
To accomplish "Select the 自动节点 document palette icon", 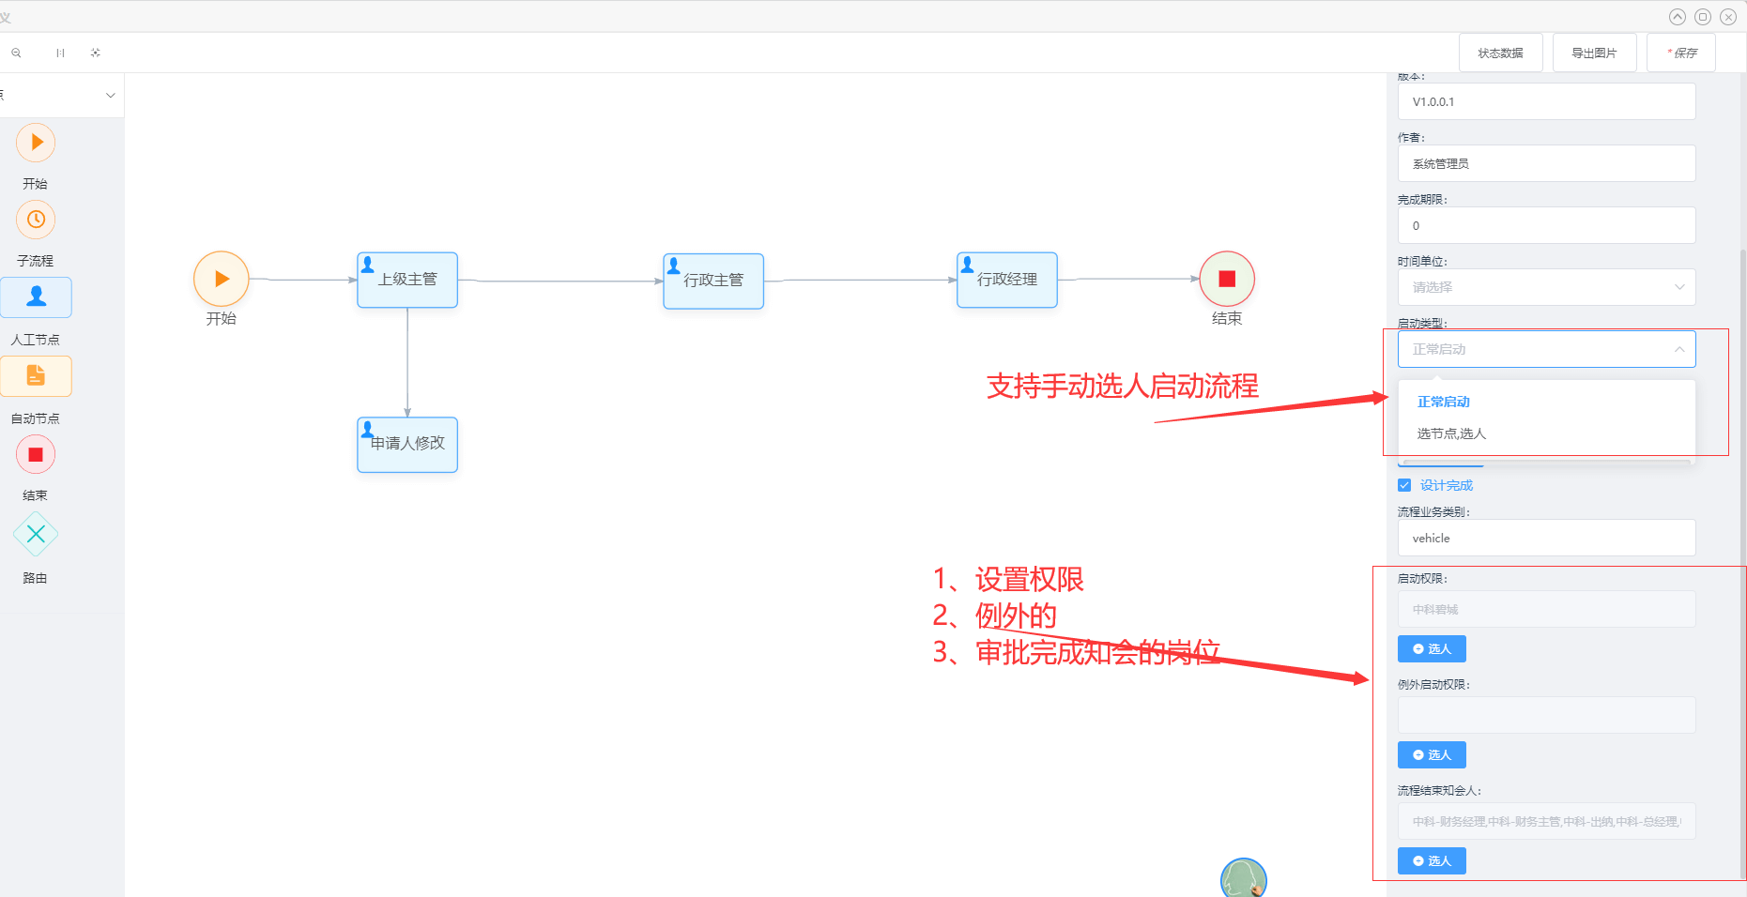I will click(x=36, y=376).
